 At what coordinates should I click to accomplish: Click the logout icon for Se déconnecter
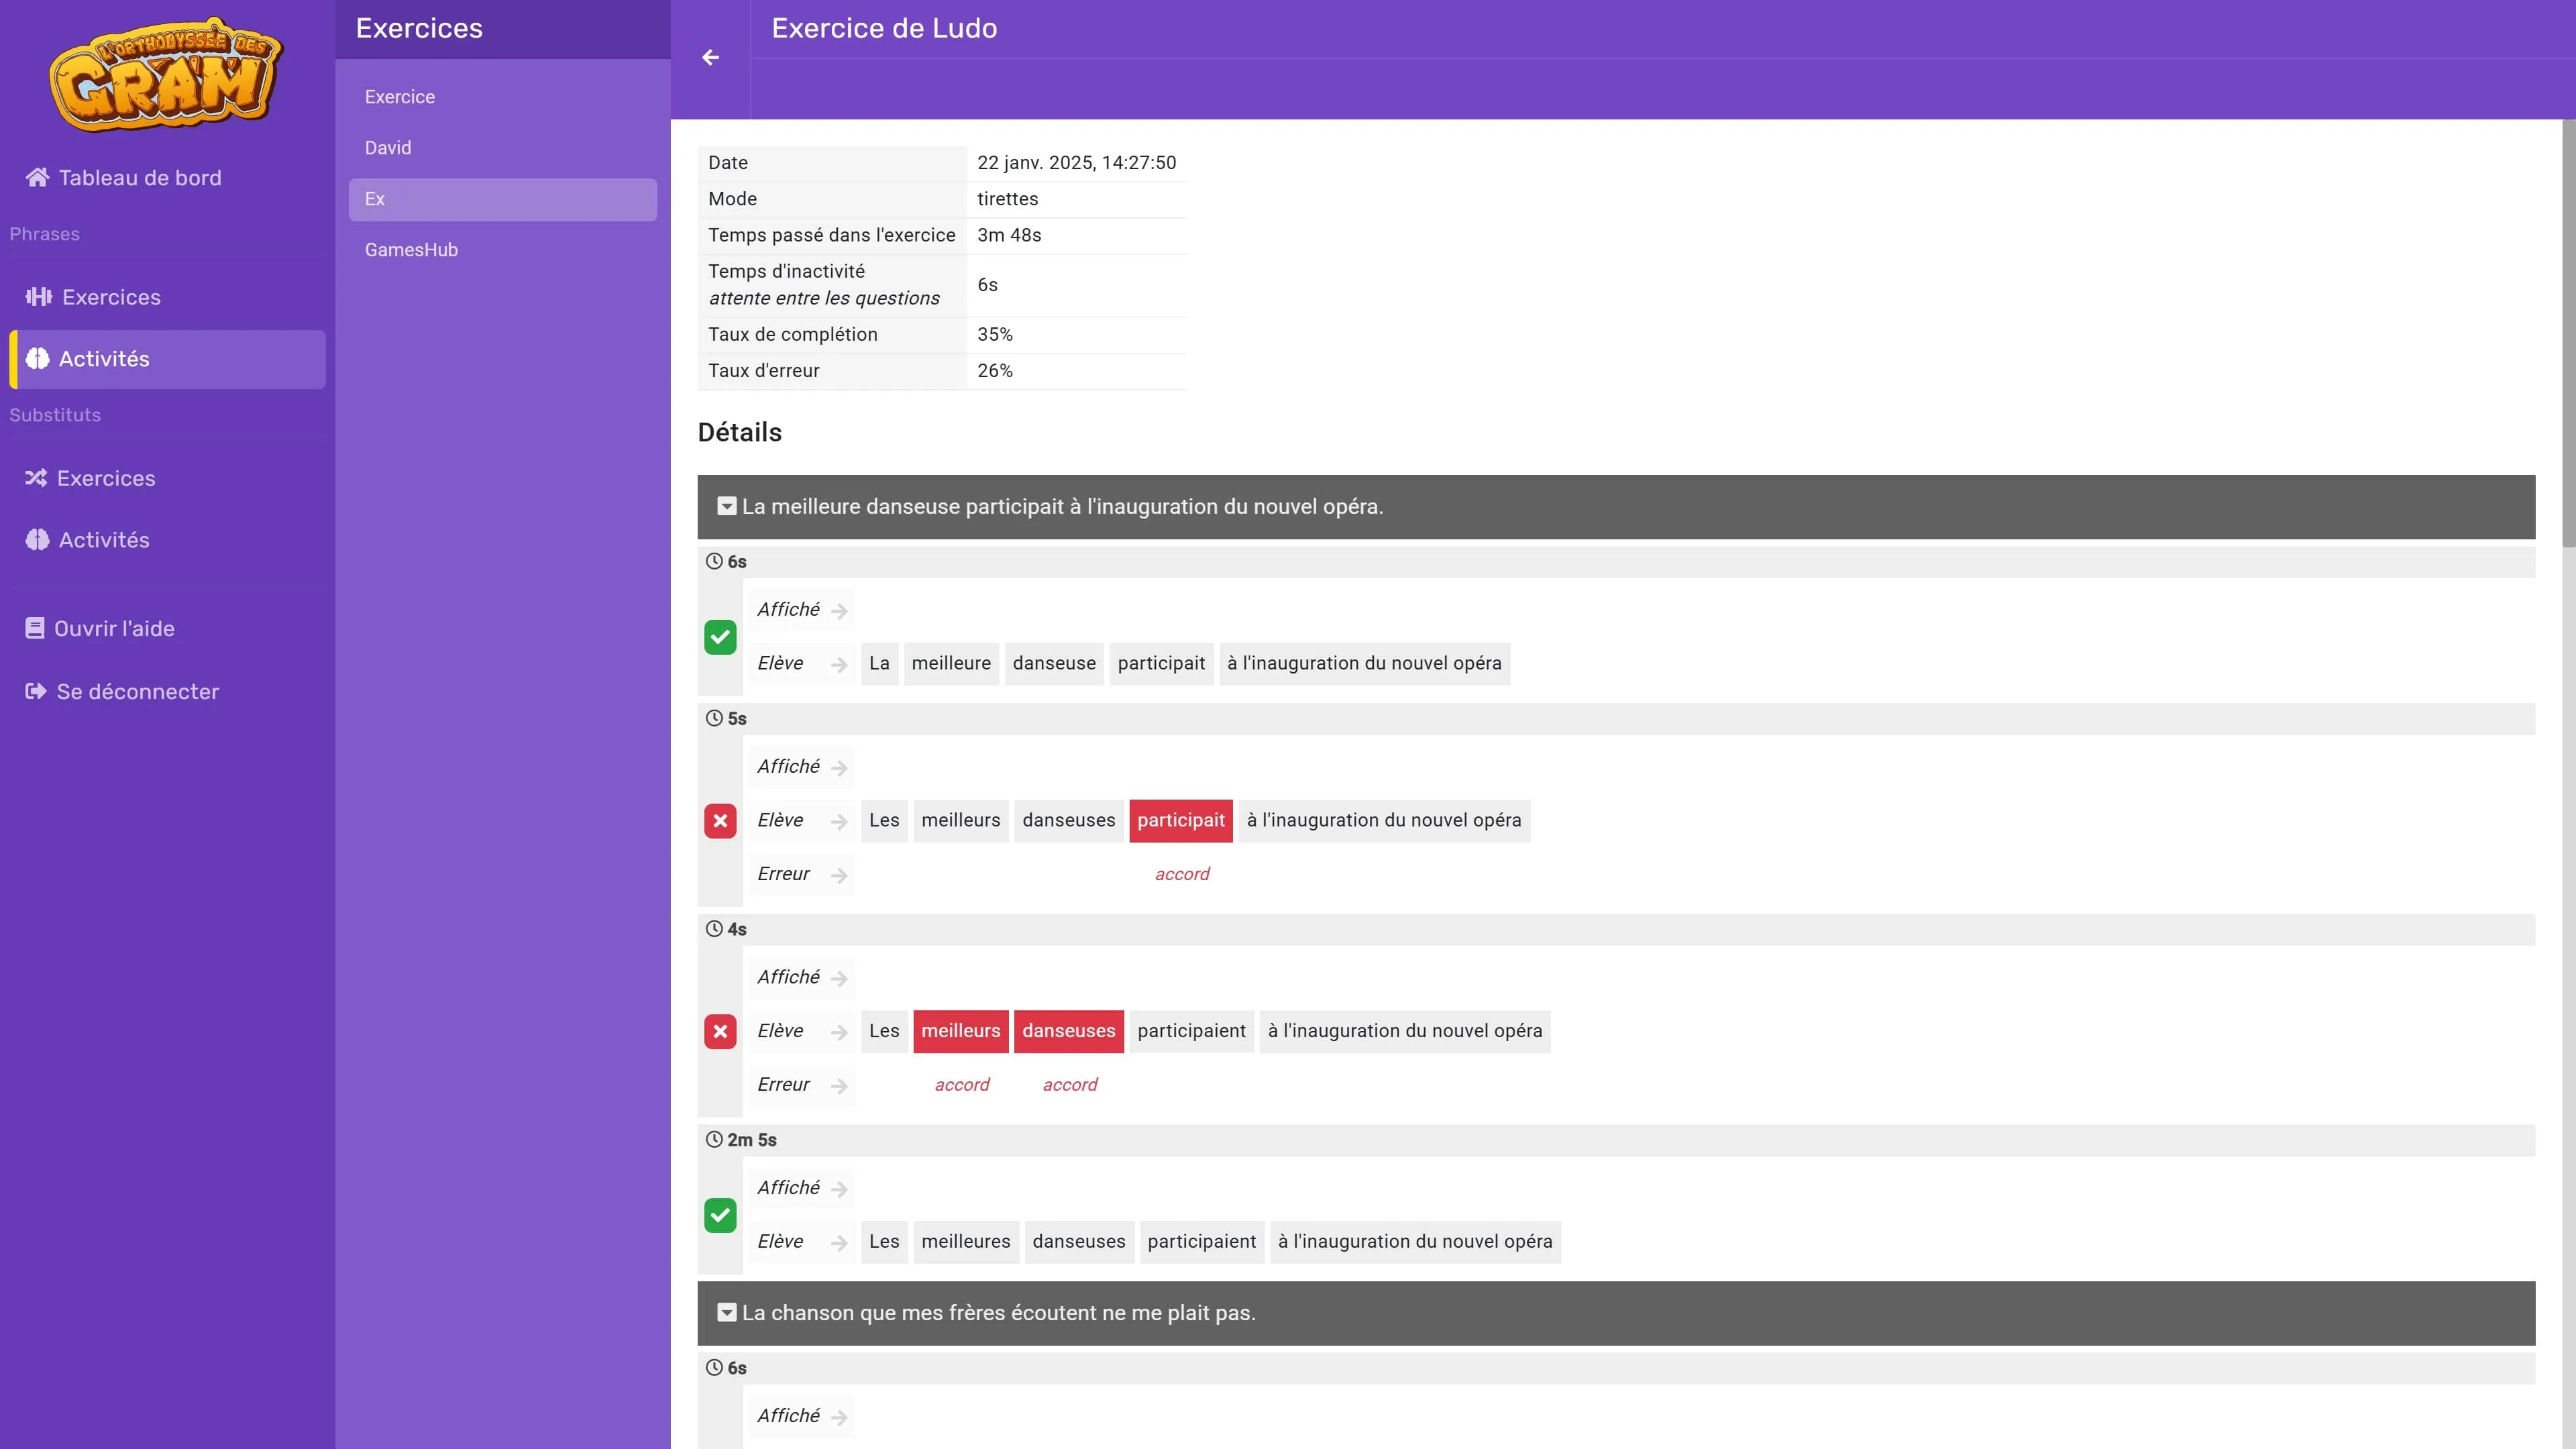36,691
